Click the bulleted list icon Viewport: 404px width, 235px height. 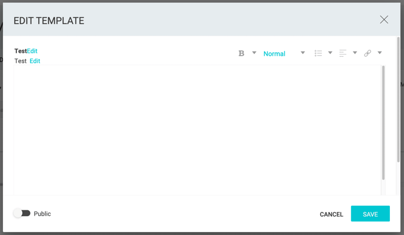point(318,53)
